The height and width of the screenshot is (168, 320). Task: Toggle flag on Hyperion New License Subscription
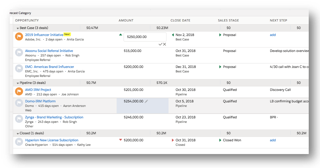(x=19, y=142)
